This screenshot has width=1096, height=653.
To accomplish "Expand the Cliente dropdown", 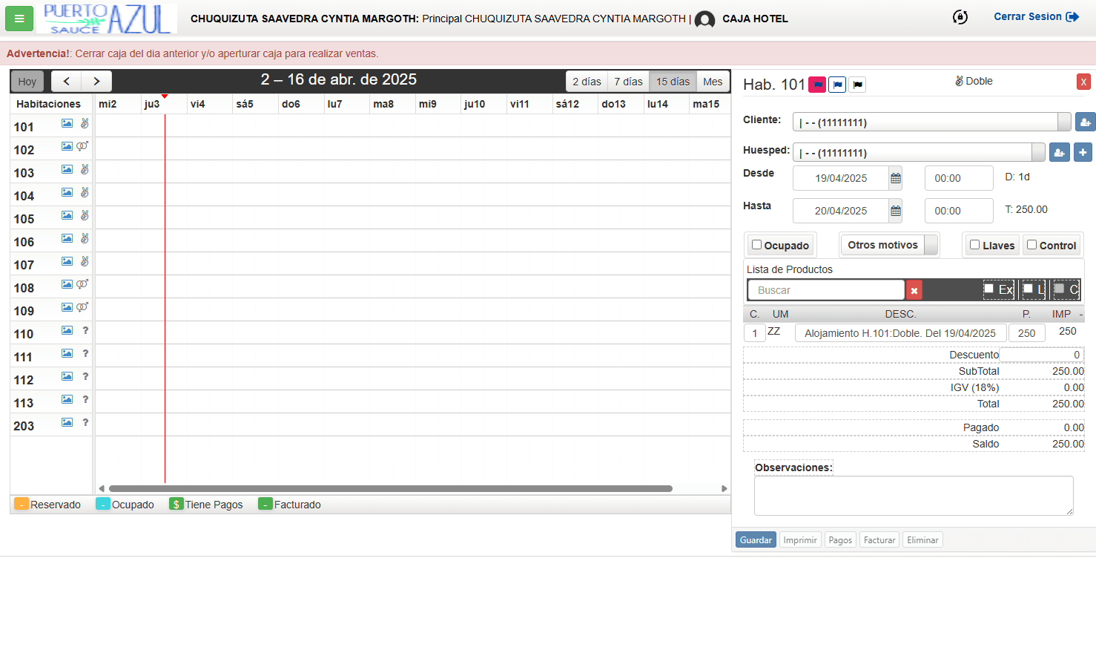I will (1063, 122).
